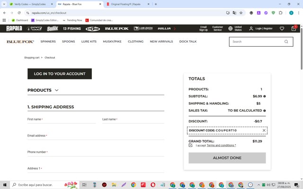Open subtotal info icon
Viewport: 303px width, 189px height.
265,96
